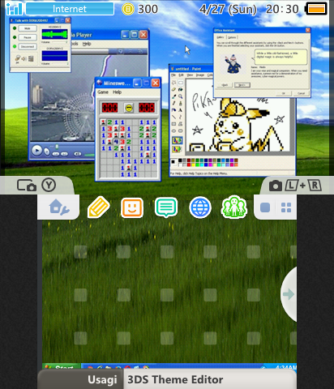Launch the Internet Browser globe icon
Viewport: 334px width, 389px height.
(x=200, y=207)
